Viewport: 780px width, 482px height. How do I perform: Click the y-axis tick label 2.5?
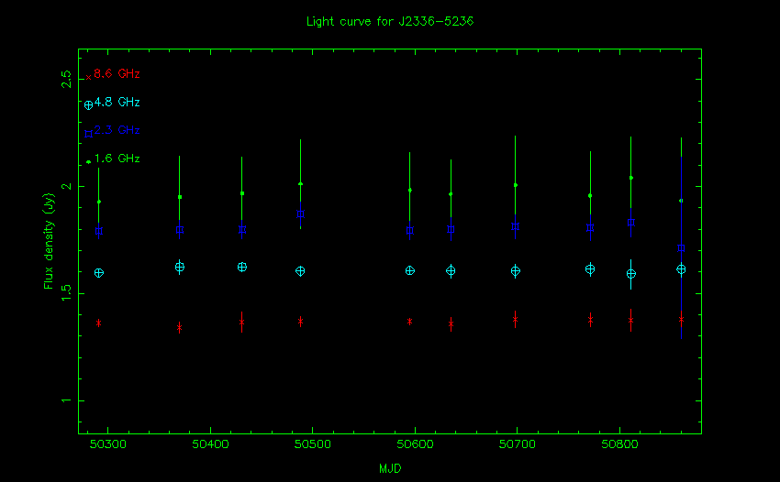66,80
